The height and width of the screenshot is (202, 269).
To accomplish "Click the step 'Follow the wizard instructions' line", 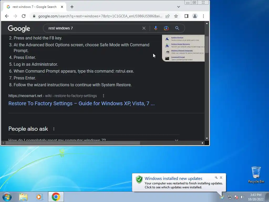I will click(73, 85).
